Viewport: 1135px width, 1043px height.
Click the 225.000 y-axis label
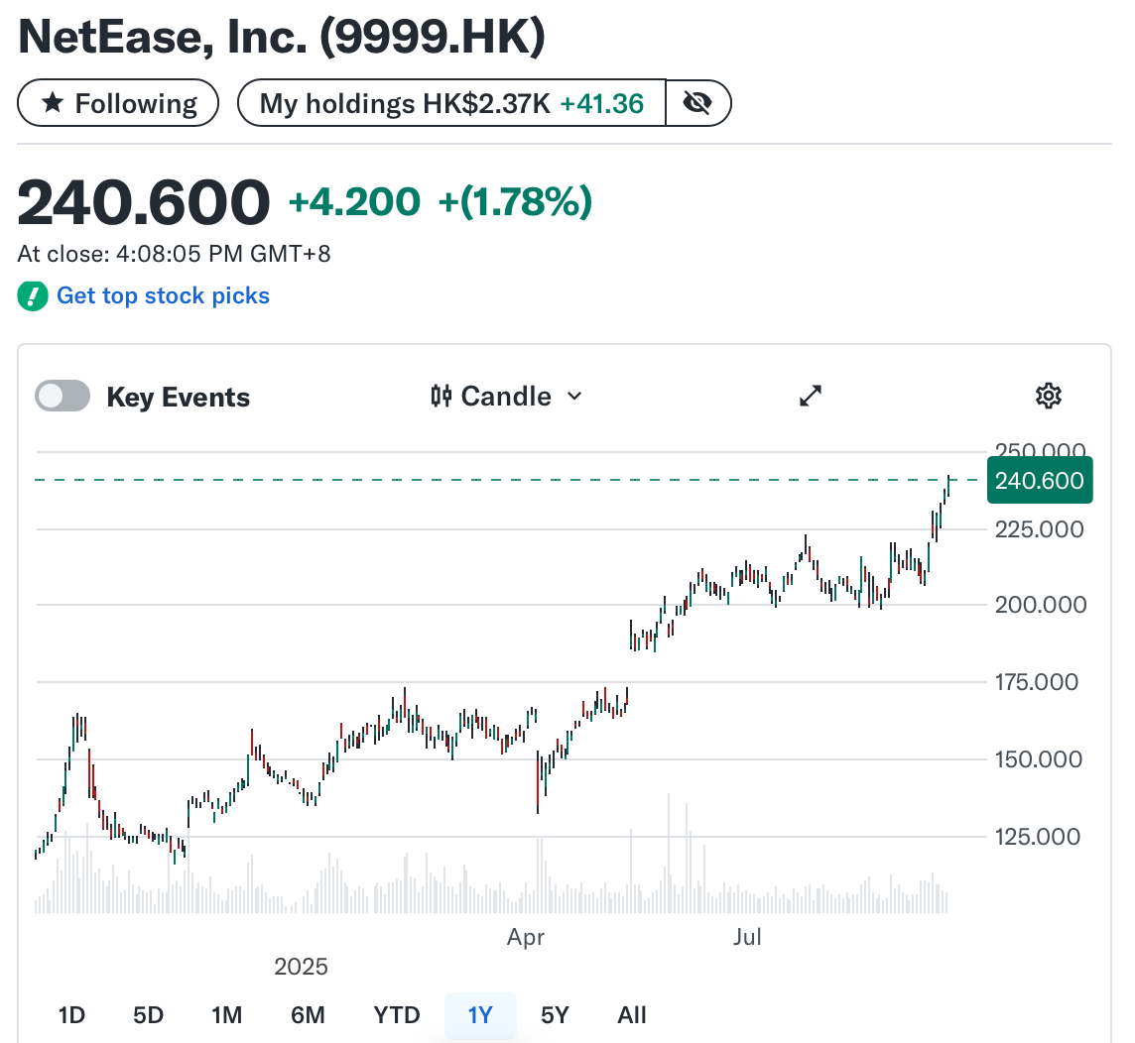(x=1040, y=529)
